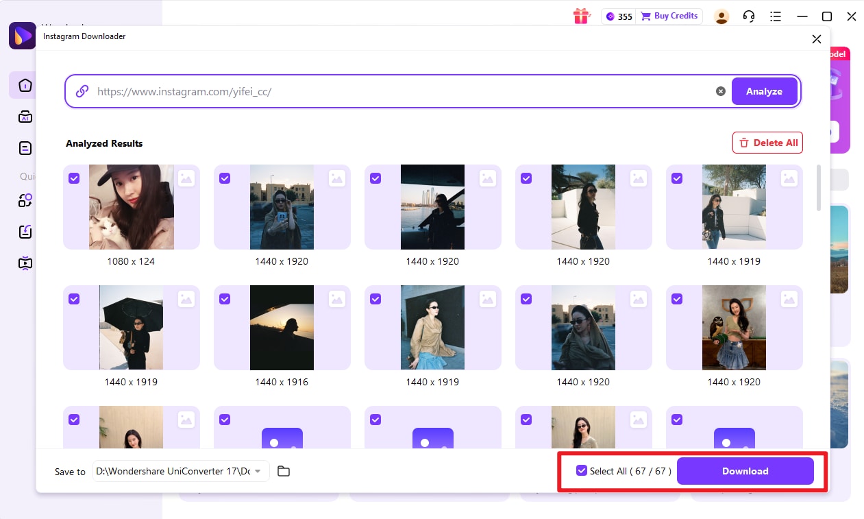Open the document tools sidebar icon

(x=24, y=147)
